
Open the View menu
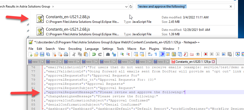tap(62, 49)
